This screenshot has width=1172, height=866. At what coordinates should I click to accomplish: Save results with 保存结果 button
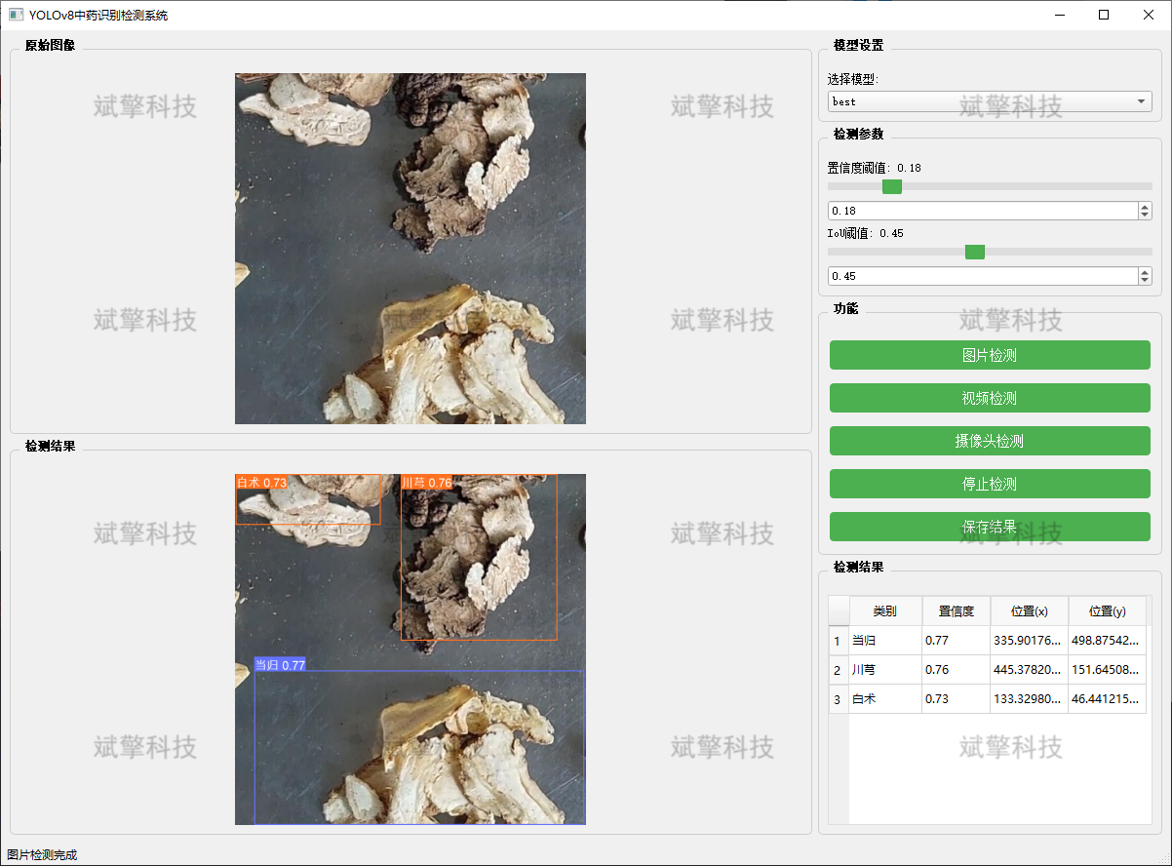point(990,527)
